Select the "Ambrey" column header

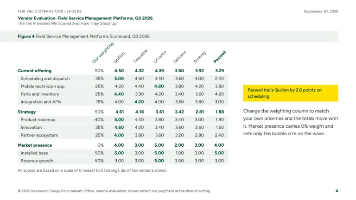click(200, 57)
